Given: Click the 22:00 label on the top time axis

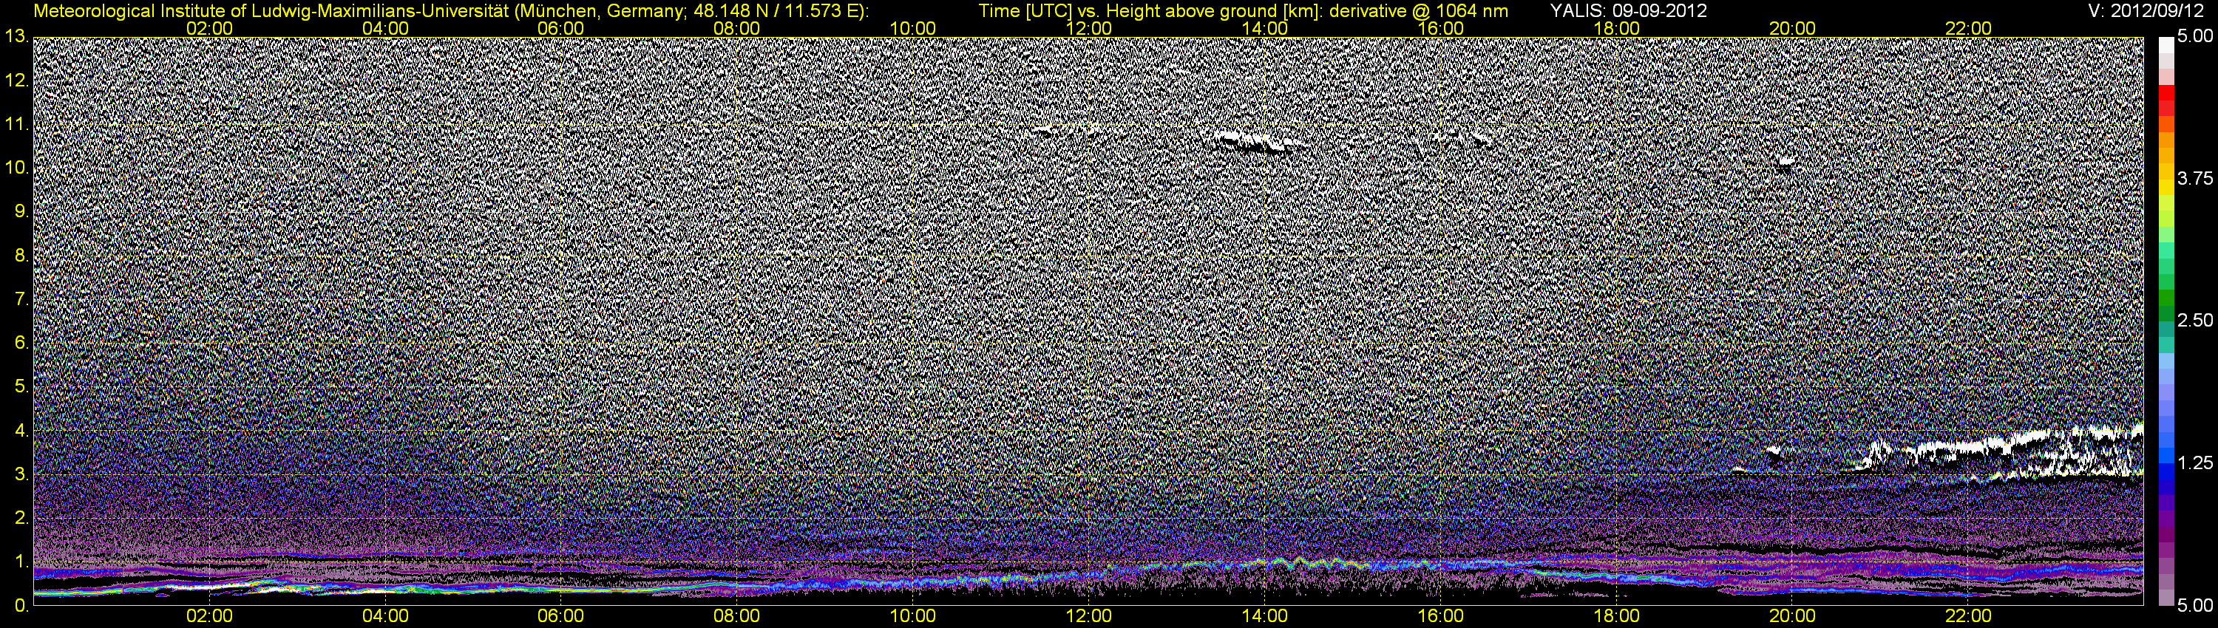Looking at the screenshot, I should (x=1968, y=28).
